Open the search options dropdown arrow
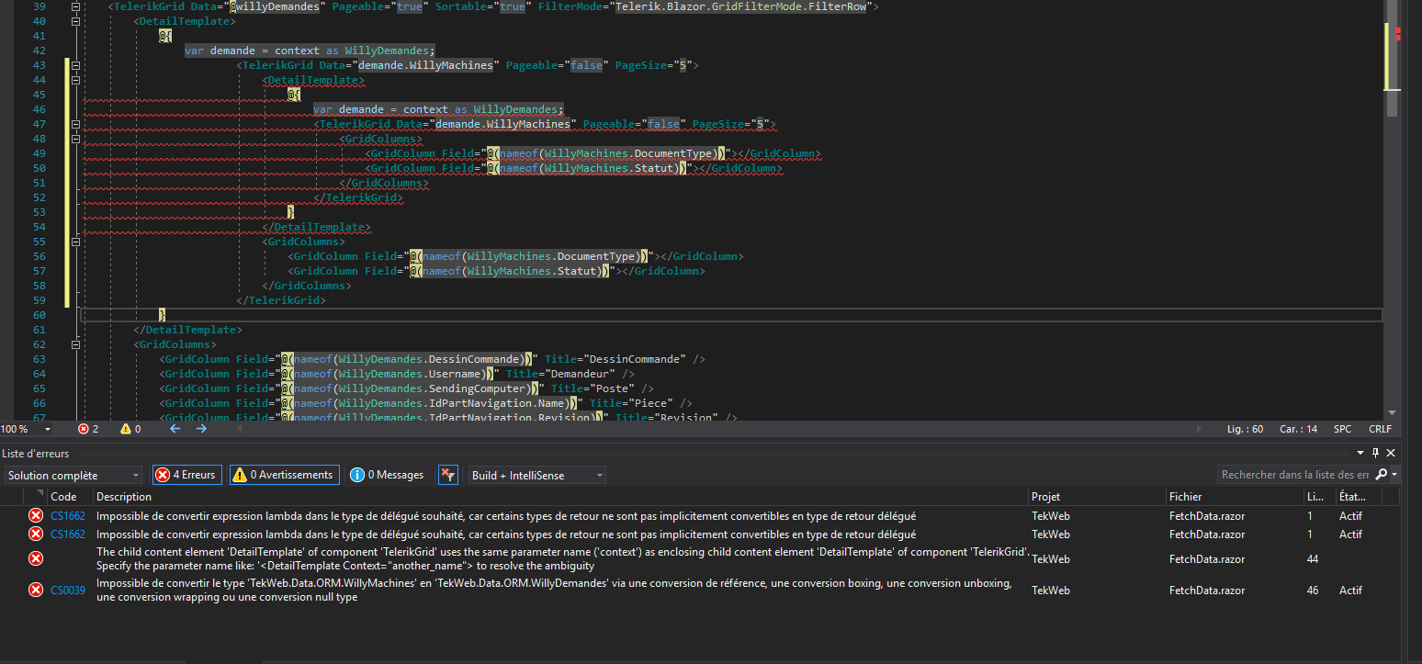 click(x=1394, y=475)
